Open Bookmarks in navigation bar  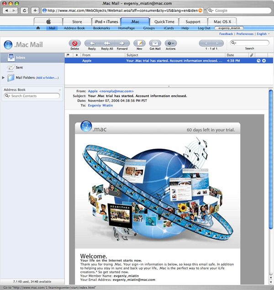101,28
